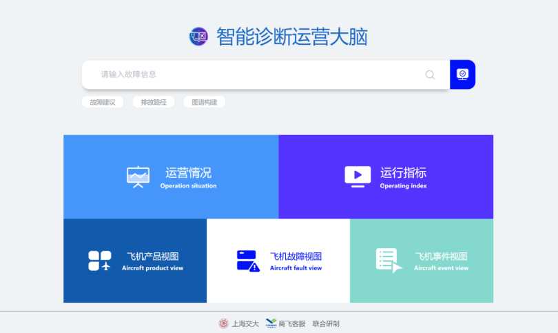The width and height of the screenshot is (558, 333).
Task: Go to 飞机事件视图 Aircraft event view label
Action: tap(441, 261)
